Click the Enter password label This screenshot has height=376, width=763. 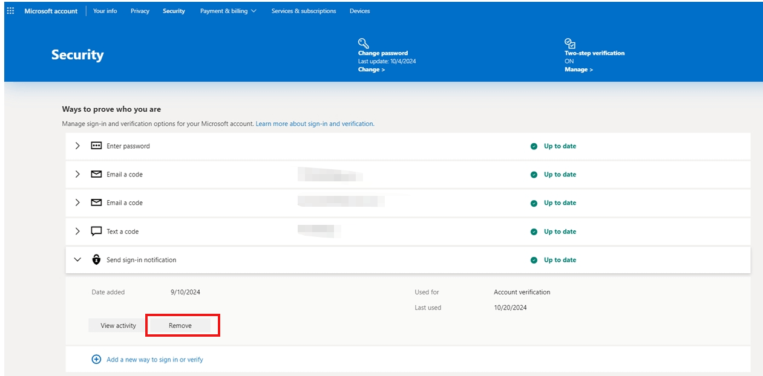tap(128, 146)
